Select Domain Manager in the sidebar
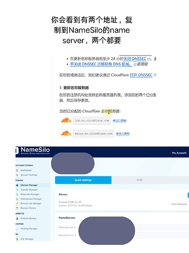 coord(29,185)
